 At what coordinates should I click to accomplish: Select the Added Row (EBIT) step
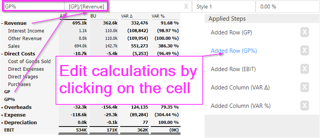[233, 69]
